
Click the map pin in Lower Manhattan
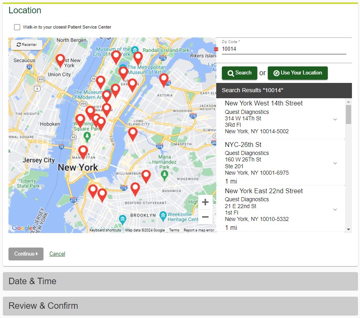[83, 152]
